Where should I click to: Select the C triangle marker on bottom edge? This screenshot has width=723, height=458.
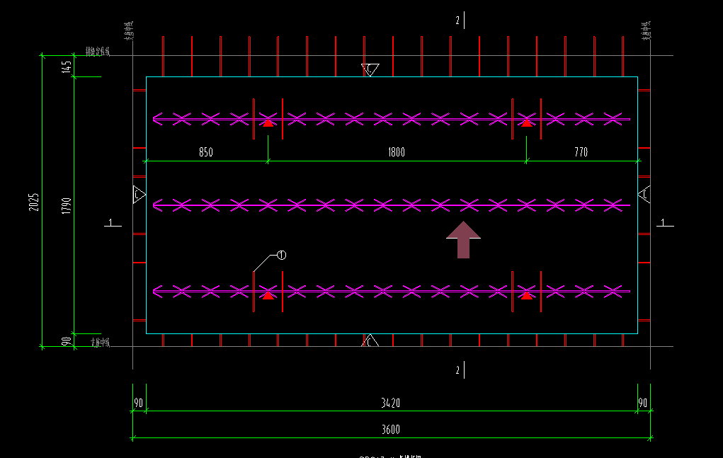[370, 341]
